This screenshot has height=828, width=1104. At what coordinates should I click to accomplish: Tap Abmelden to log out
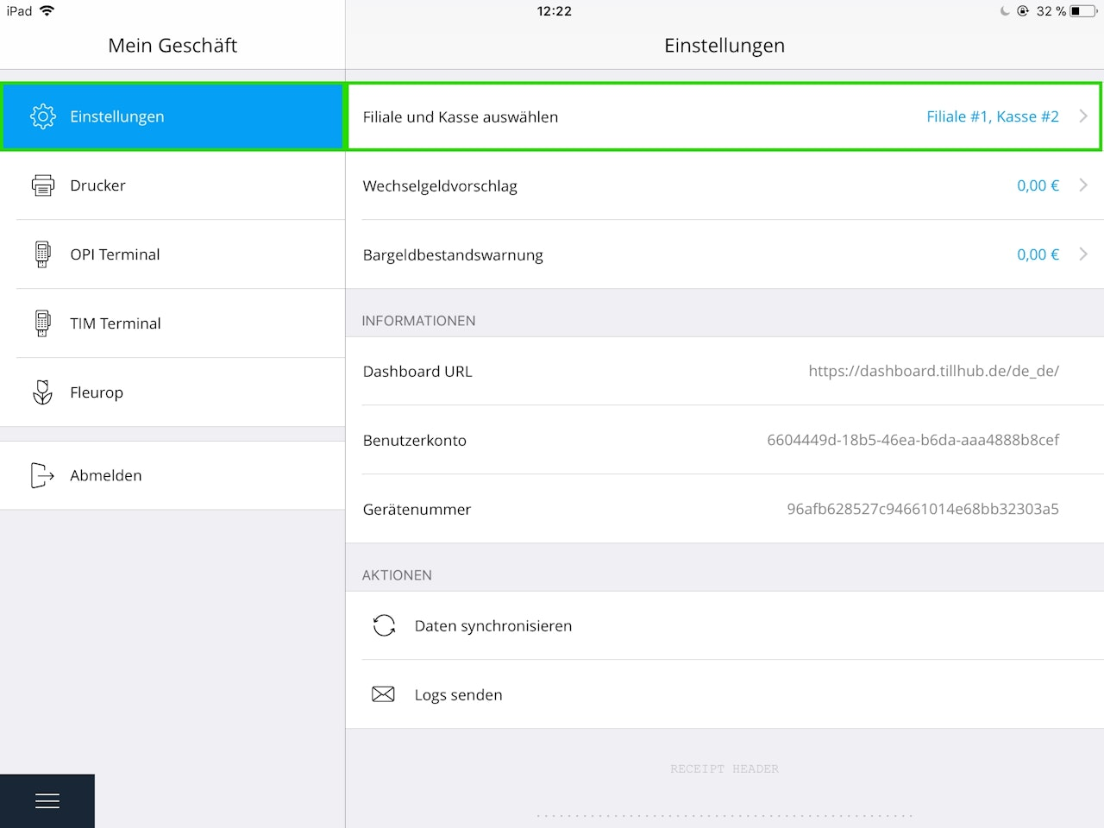point(172,475)
